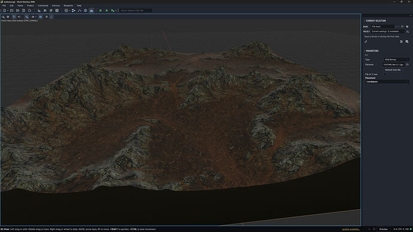The image size is (413, 232).
Task: Browse for file with folder icon
Action: click(x=407, y=65)
